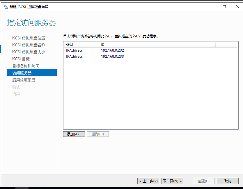This screenshot has height=189, width=243.
Task: Jump to the iSCSI 目标 step
Action: [21, 59]
